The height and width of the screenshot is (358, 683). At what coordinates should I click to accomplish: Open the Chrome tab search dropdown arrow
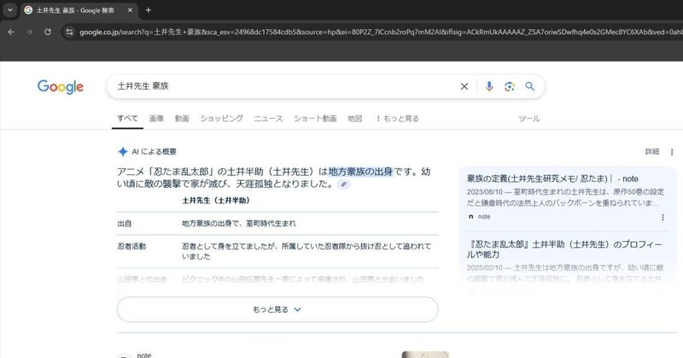9,10
